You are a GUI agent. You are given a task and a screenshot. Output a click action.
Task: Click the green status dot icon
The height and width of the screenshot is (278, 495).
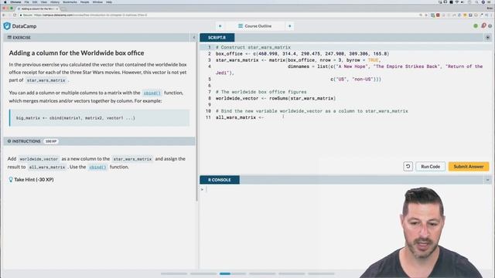point(476,25)
